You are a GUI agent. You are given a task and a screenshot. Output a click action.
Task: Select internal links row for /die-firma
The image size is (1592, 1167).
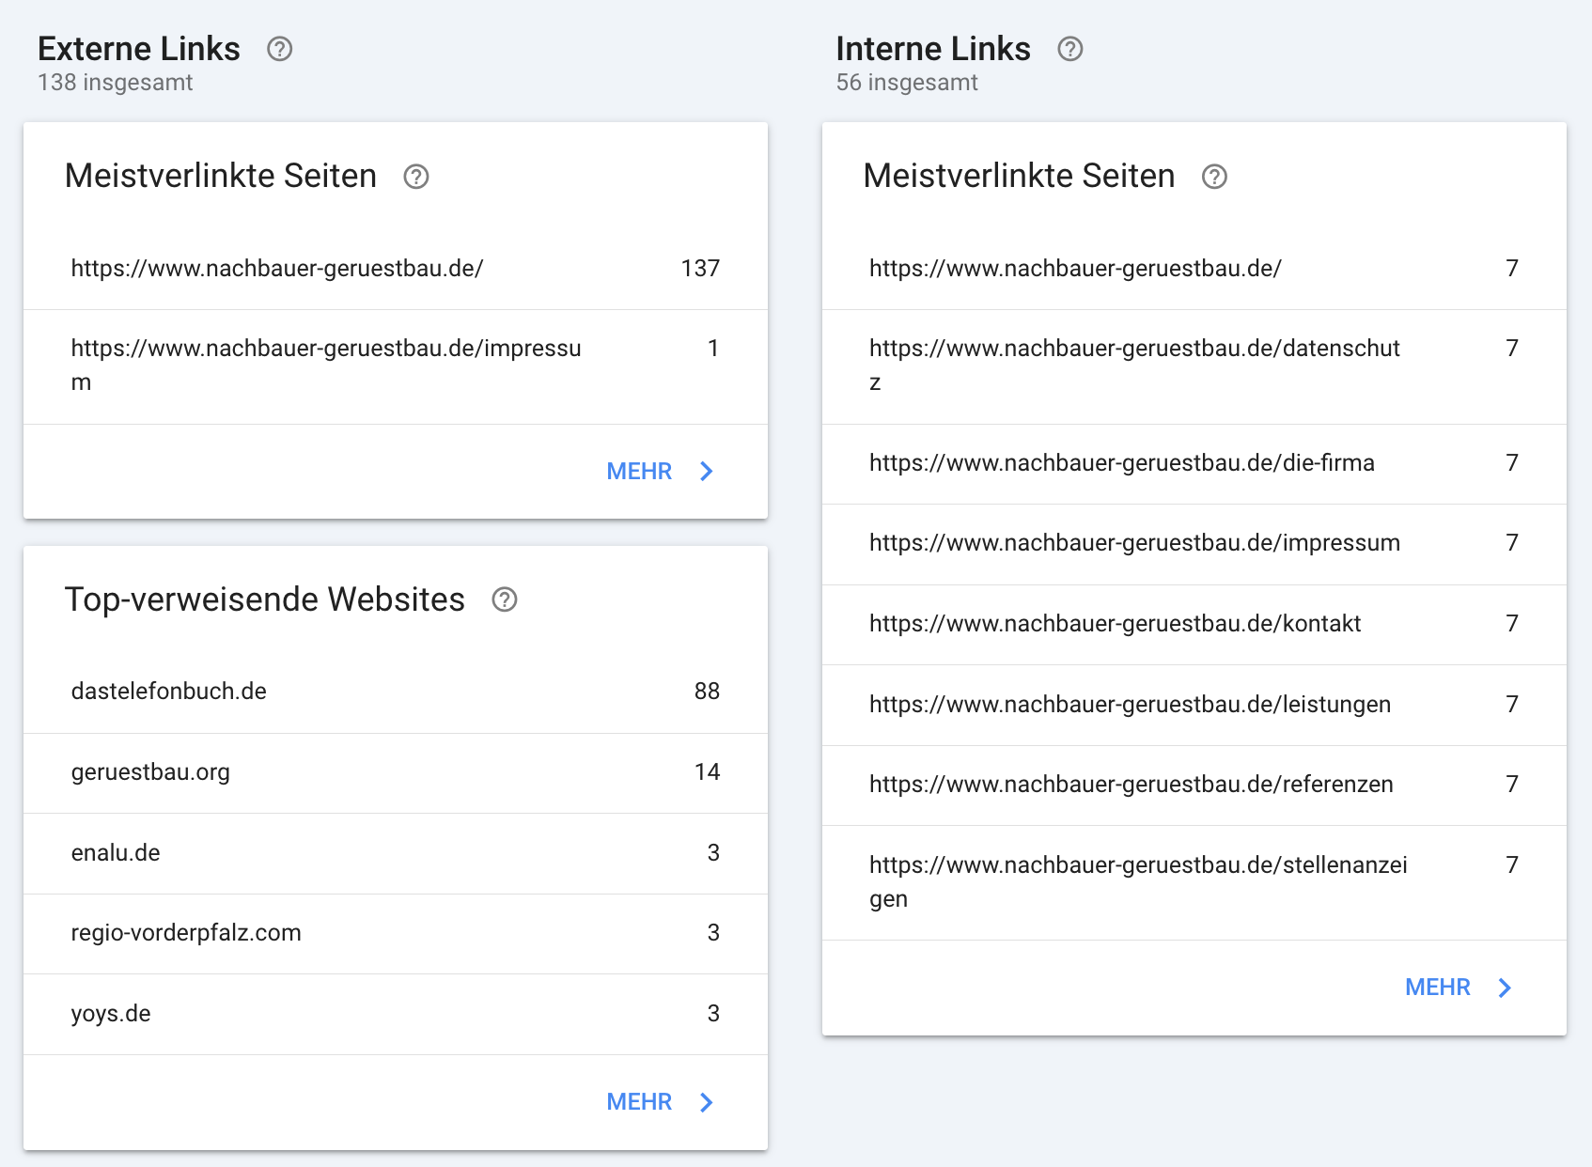(x=1194, y=463)
